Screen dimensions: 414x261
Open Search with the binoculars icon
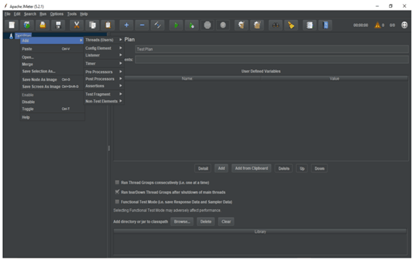pos(276,25)
